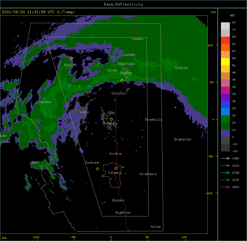Pick the purple 36-39 dBZ swatch
247x241 pixels.
point(225,98)
